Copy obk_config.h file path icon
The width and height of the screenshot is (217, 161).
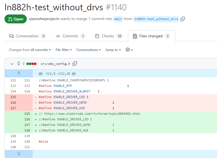[75, 64]
